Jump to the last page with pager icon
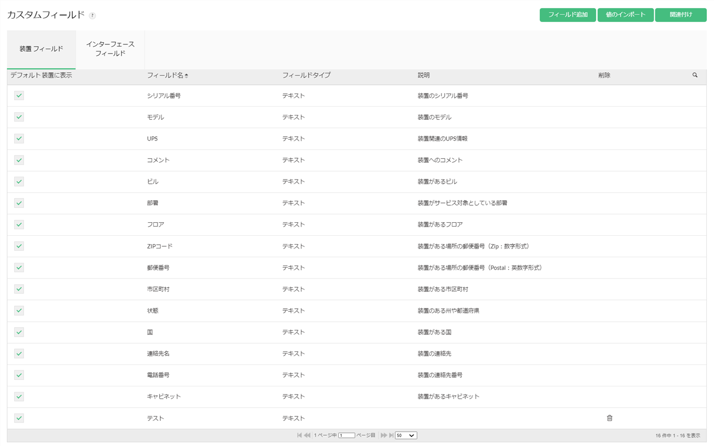The image size is (714, 446). (391, 436)
